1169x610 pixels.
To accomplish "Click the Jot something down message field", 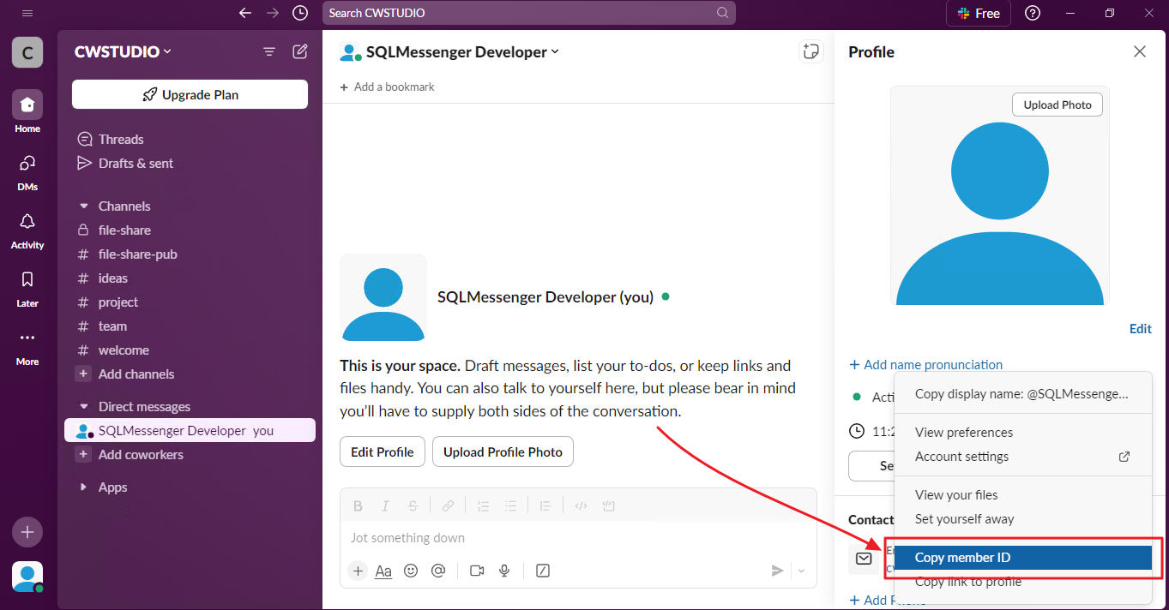I will [578, 538].
